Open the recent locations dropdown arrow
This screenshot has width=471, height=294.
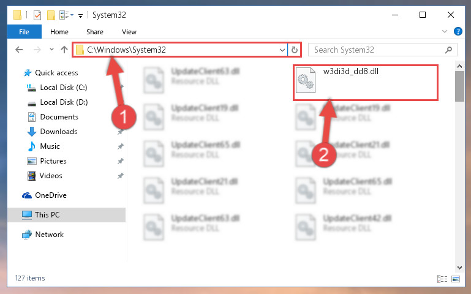(x=51, y=50)
